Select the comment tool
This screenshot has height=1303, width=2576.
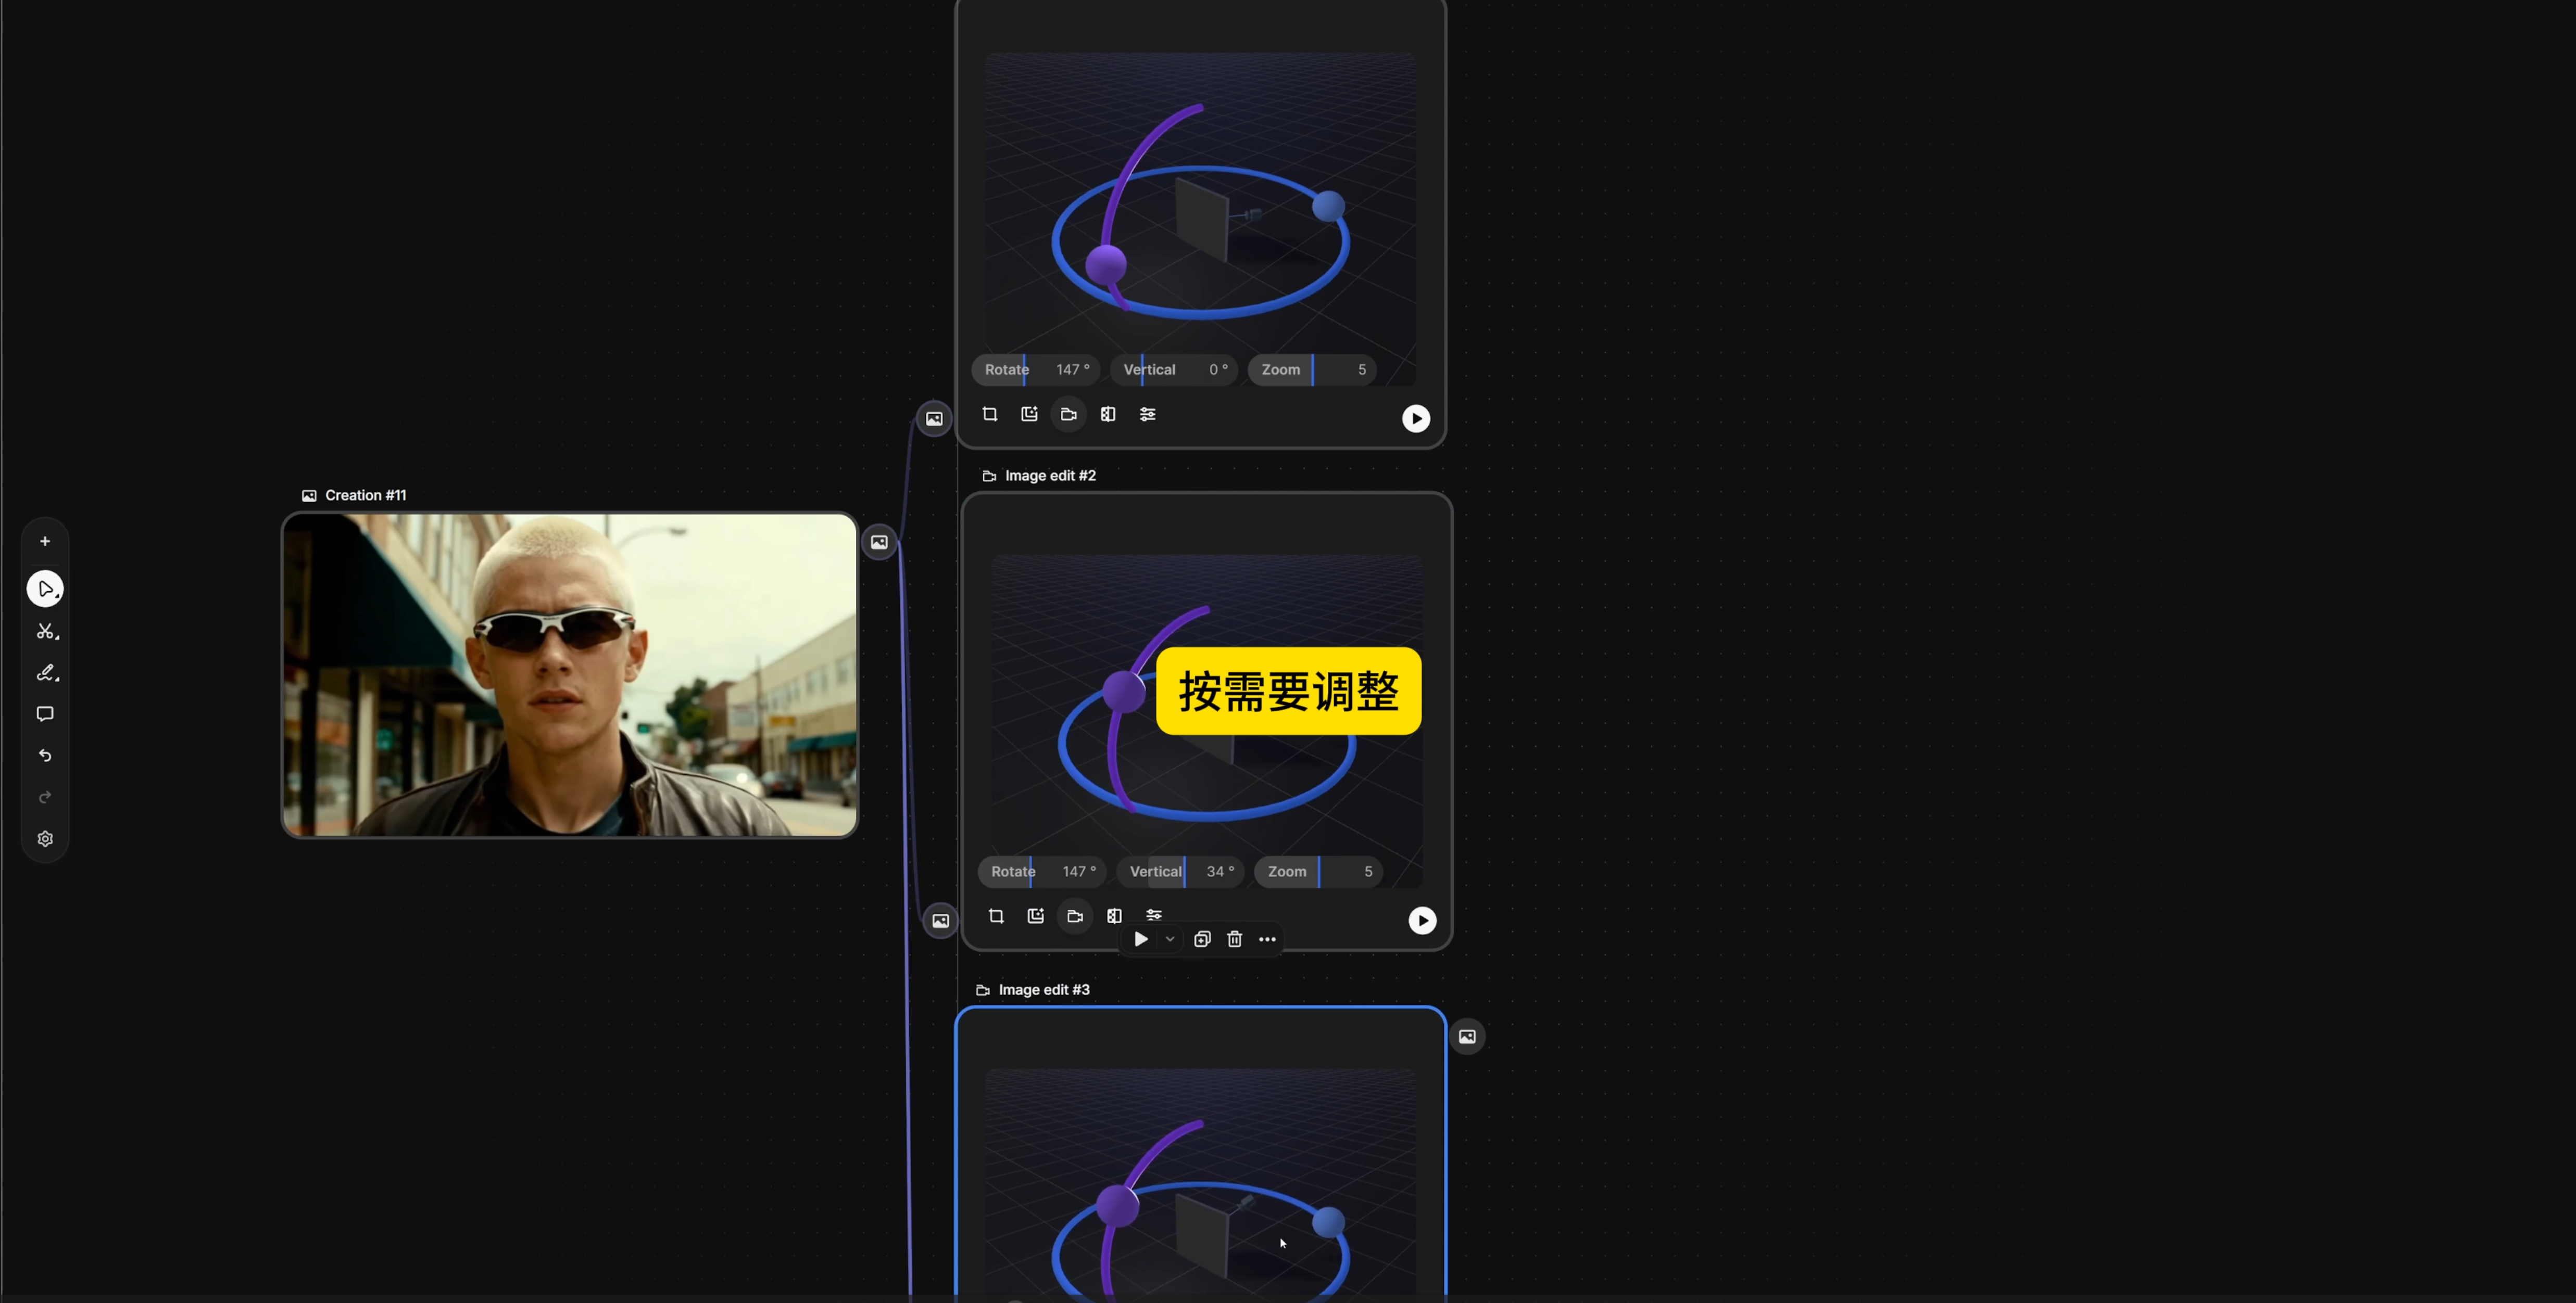tap(45, 714)
